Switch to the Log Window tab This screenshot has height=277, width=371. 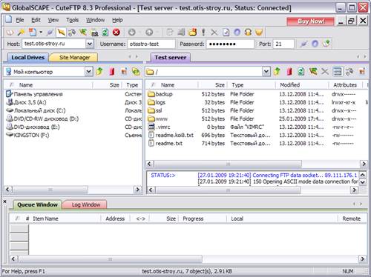point(85,204)
